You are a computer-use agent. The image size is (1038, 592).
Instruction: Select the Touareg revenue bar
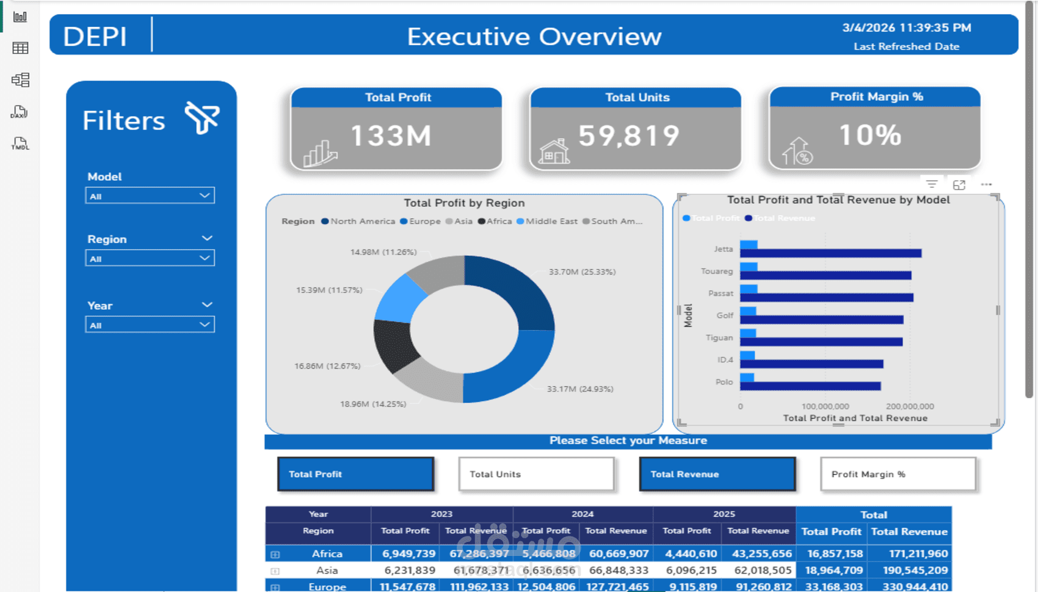point(826,276)
